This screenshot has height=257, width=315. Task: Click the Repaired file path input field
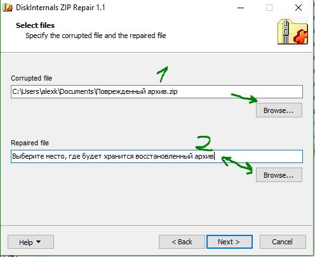pyautogui.click(x=157, y=156)
